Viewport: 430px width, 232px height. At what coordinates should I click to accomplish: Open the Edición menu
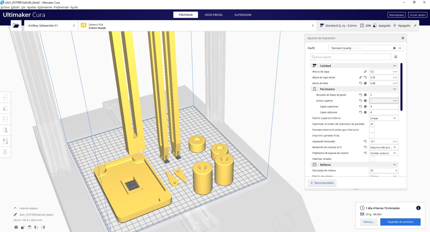[x=15, y=7]
